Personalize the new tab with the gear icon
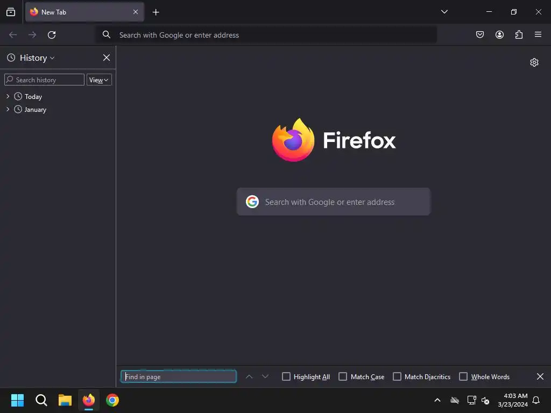 click(534, 62)
